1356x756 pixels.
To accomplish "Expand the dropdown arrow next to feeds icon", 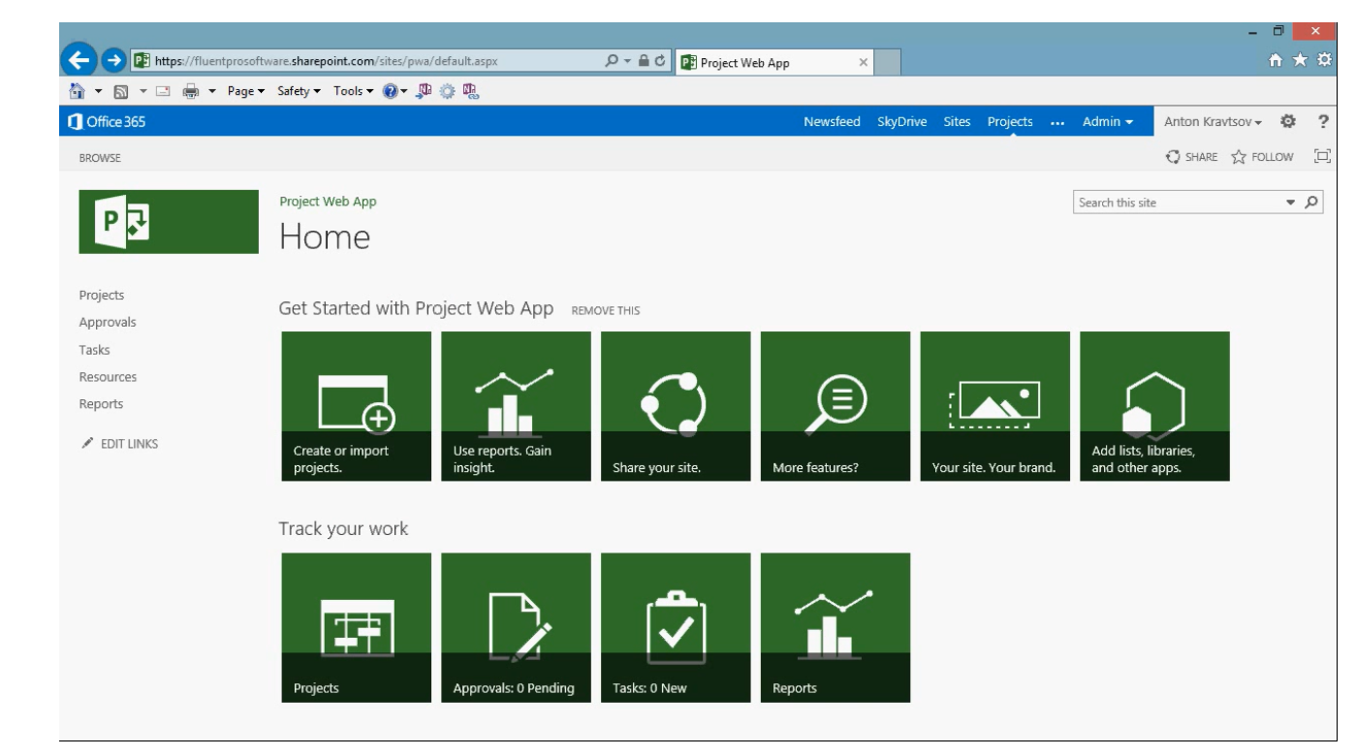I will pos(143,91).
